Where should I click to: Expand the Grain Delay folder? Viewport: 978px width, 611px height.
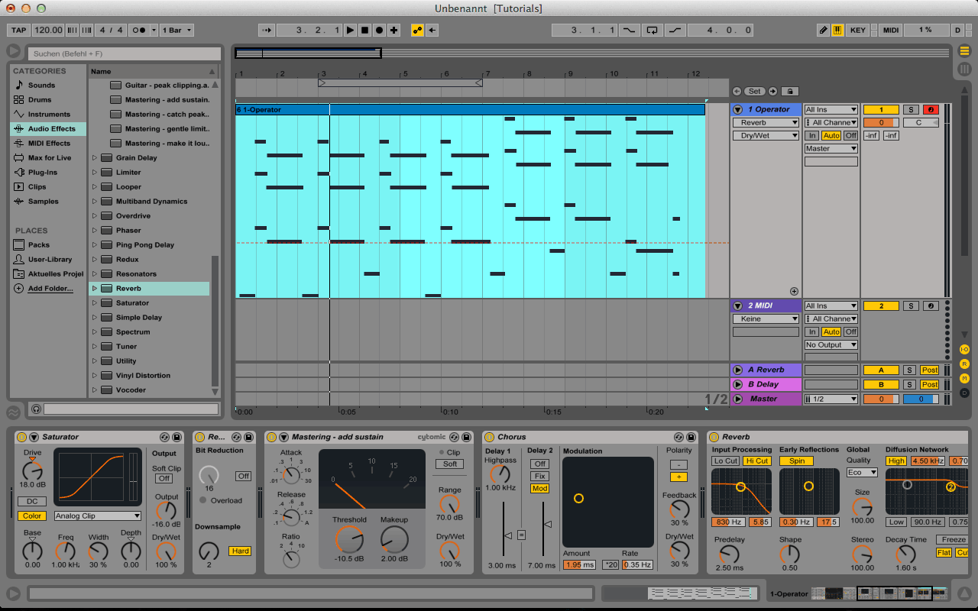coord(96,158)
